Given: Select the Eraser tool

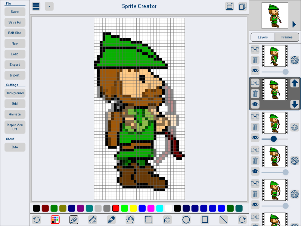Looking at the screenshot, I should click(92, 220).
